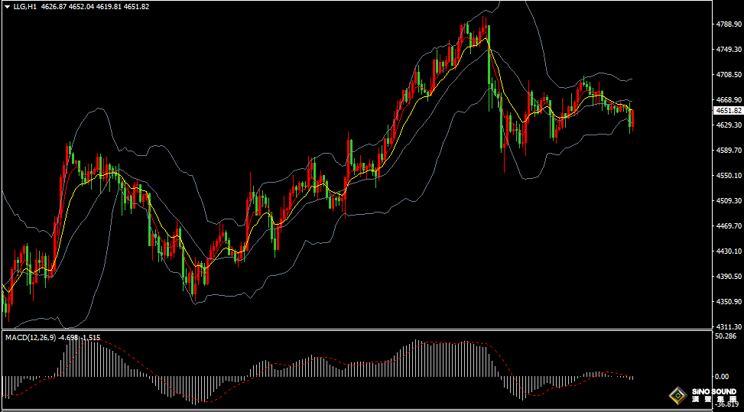Select the MACD(12,26,9) indicator label
This screenshot has width=744, height=412.
coord(30,337)
